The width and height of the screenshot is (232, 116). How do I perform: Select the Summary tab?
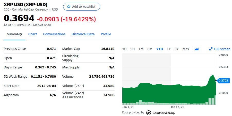[14, 34]
